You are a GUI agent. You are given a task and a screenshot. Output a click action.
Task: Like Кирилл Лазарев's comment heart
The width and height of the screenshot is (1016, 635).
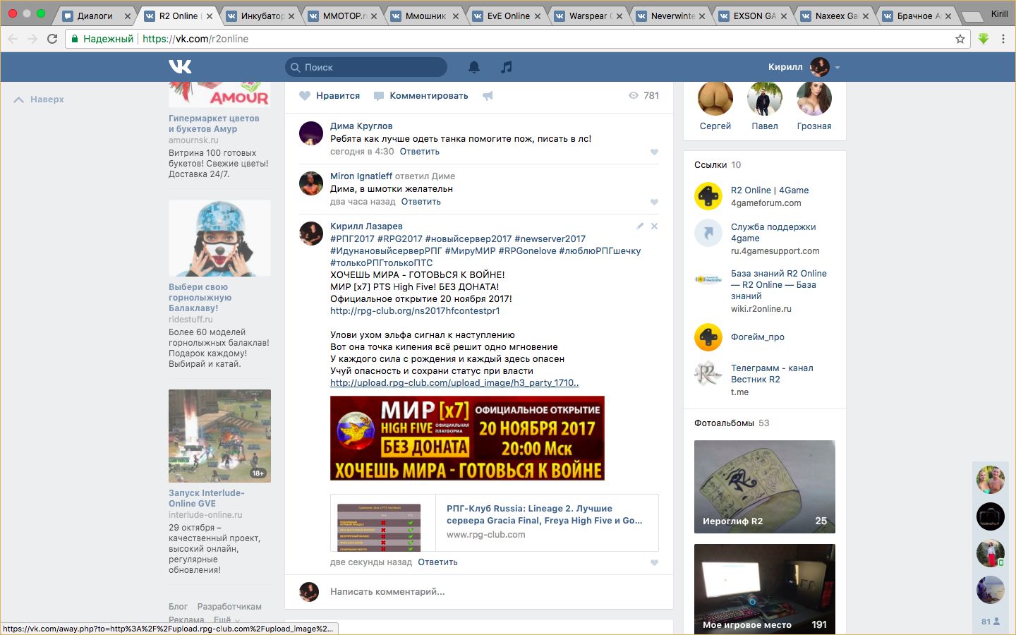tap(654, 562)
